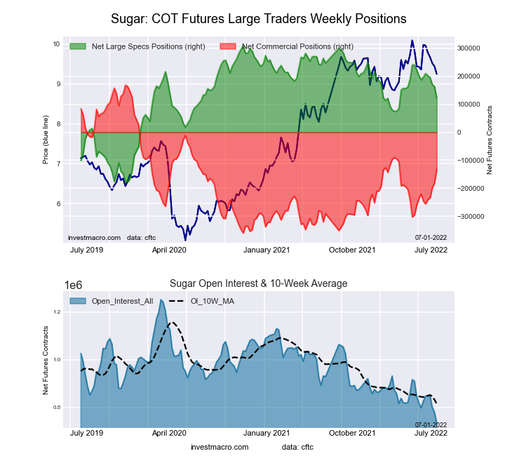505x463 pixels.
Task: Click the blue Open_Interest_All legend swatch
Action: click(78, 301)
